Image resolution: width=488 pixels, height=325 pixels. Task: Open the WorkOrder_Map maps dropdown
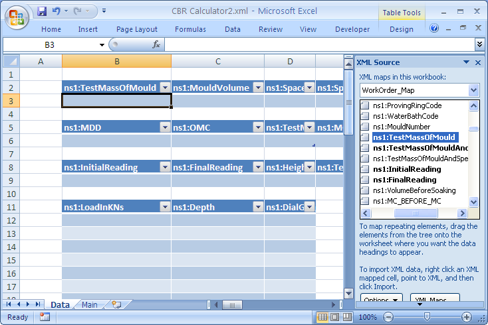click(x=473, y=90)
